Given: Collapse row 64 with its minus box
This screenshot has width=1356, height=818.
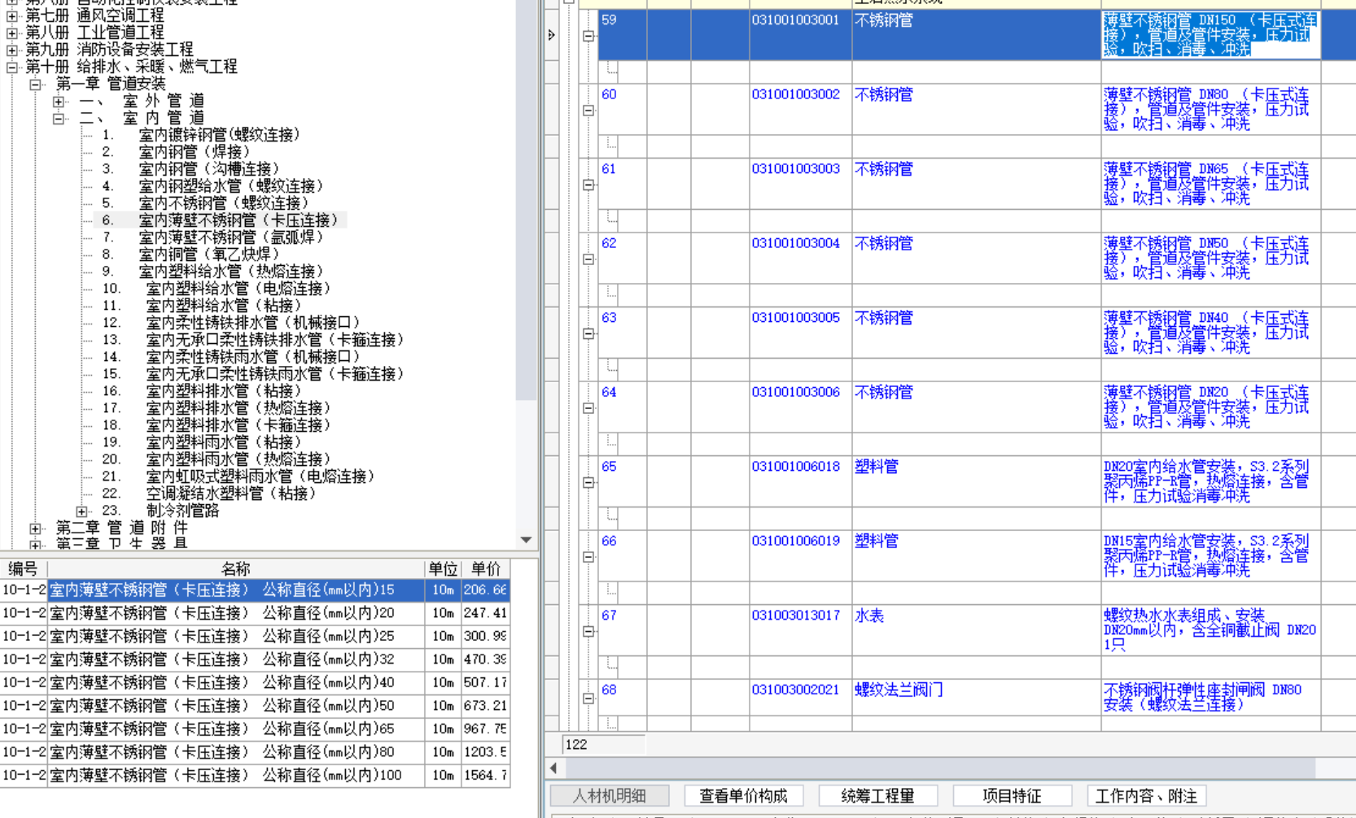Looking at the screenshot, I should click(x=588, y=408).
